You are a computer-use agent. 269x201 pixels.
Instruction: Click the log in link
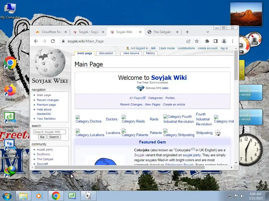224,48
